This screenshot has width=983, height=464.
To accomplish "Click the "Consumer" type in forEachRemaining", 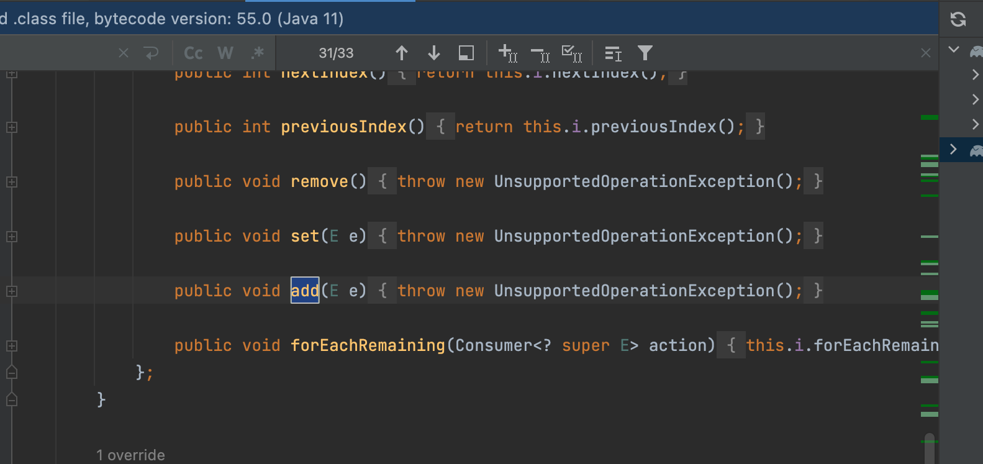I will (494, 346).
